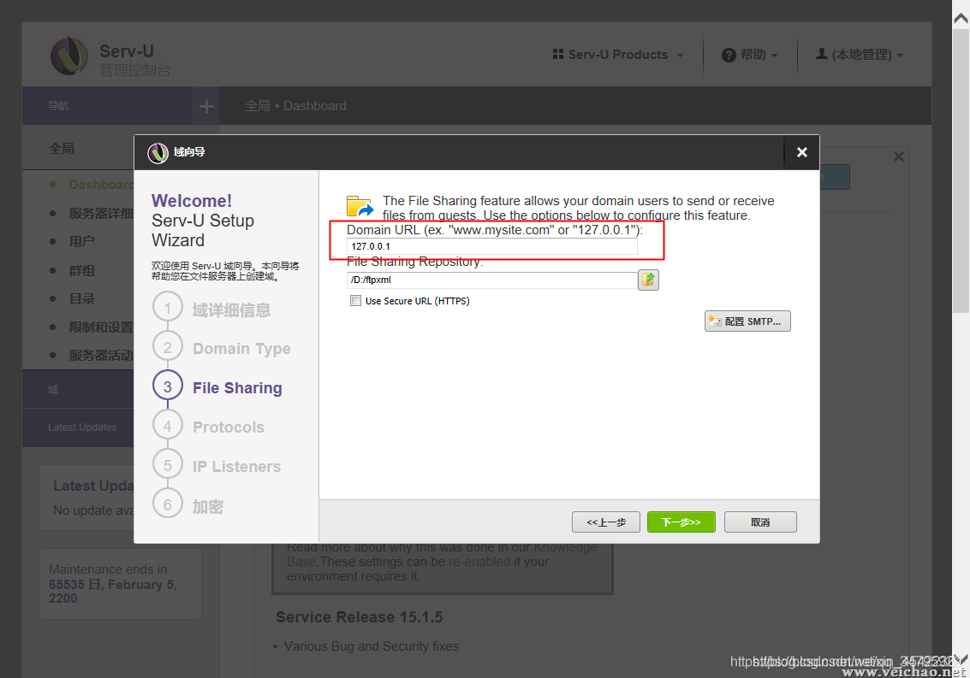Select wizard step 2 Domain Type
Image resolution: width=970 pixels, height=678 pixels.
222,349
